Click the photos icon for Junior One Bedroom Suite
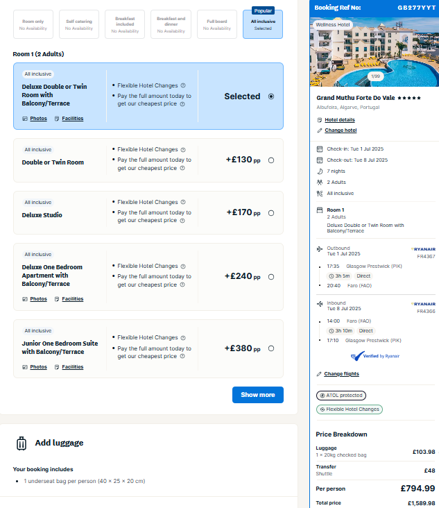Viewport: 439px width, 508px height. tap(24, 367)
